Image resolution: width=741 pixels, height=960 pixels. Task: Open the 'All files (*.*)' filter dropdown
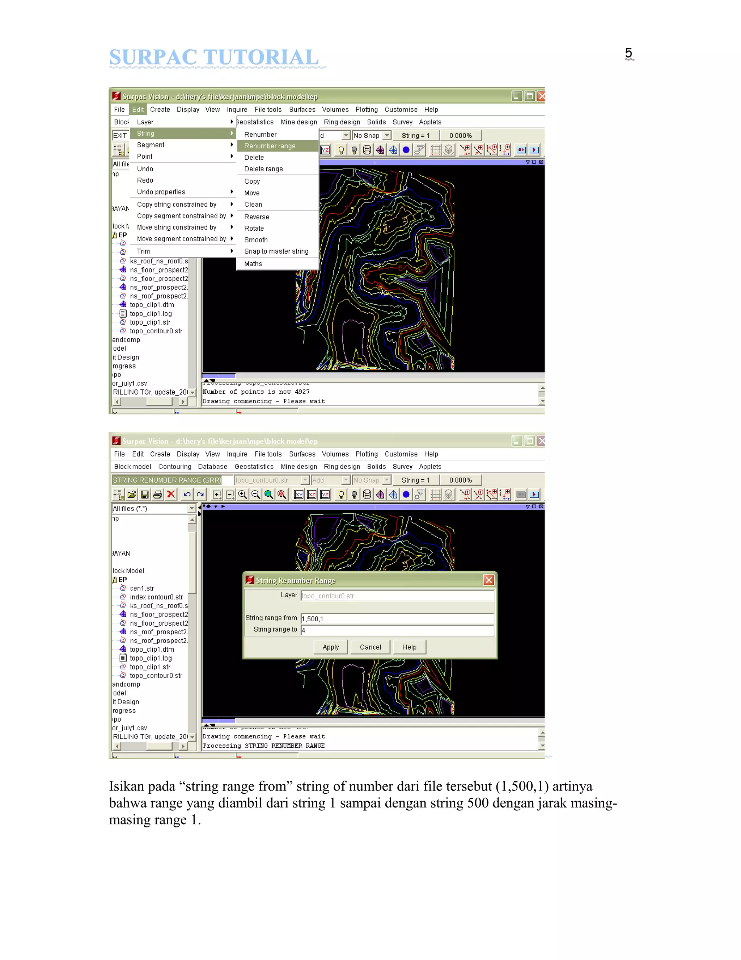191,509
